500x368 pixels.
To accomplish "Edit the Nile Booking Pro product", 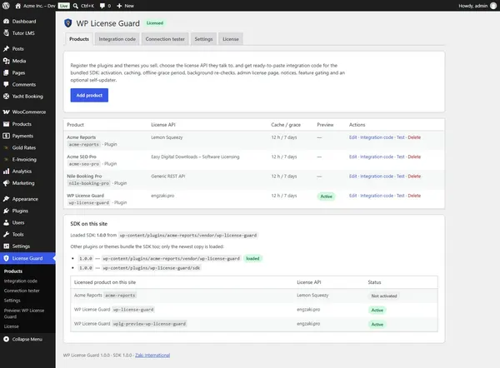I will click(352, 177).
